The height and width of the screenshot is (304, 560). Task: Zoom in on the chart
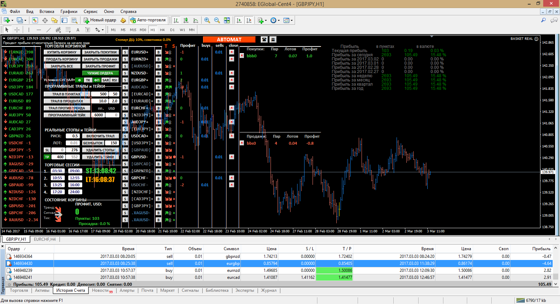pyautogui.click(x=207, y=20)
